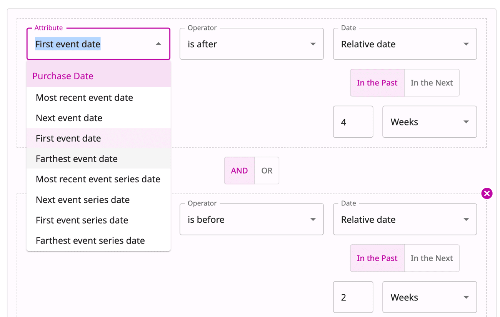Choose 'In the Past' in first condition
This screenshot has height=317, width=500.
[377, 83]
